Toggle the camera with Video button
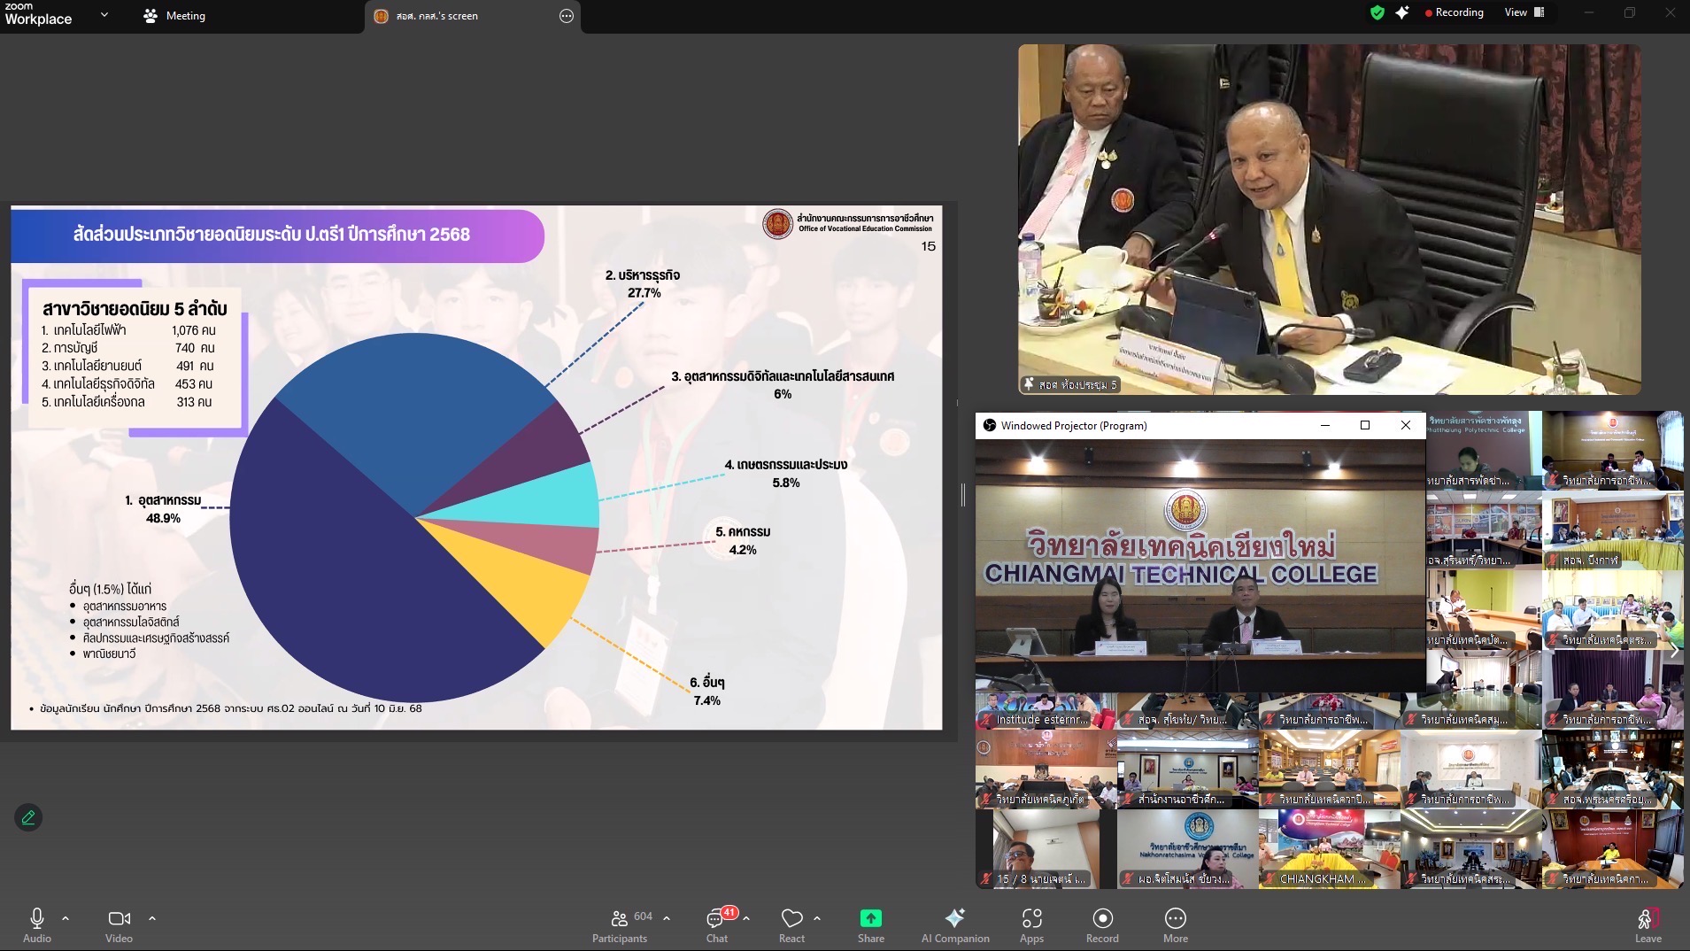1690x951 pixels. point(119,924)
